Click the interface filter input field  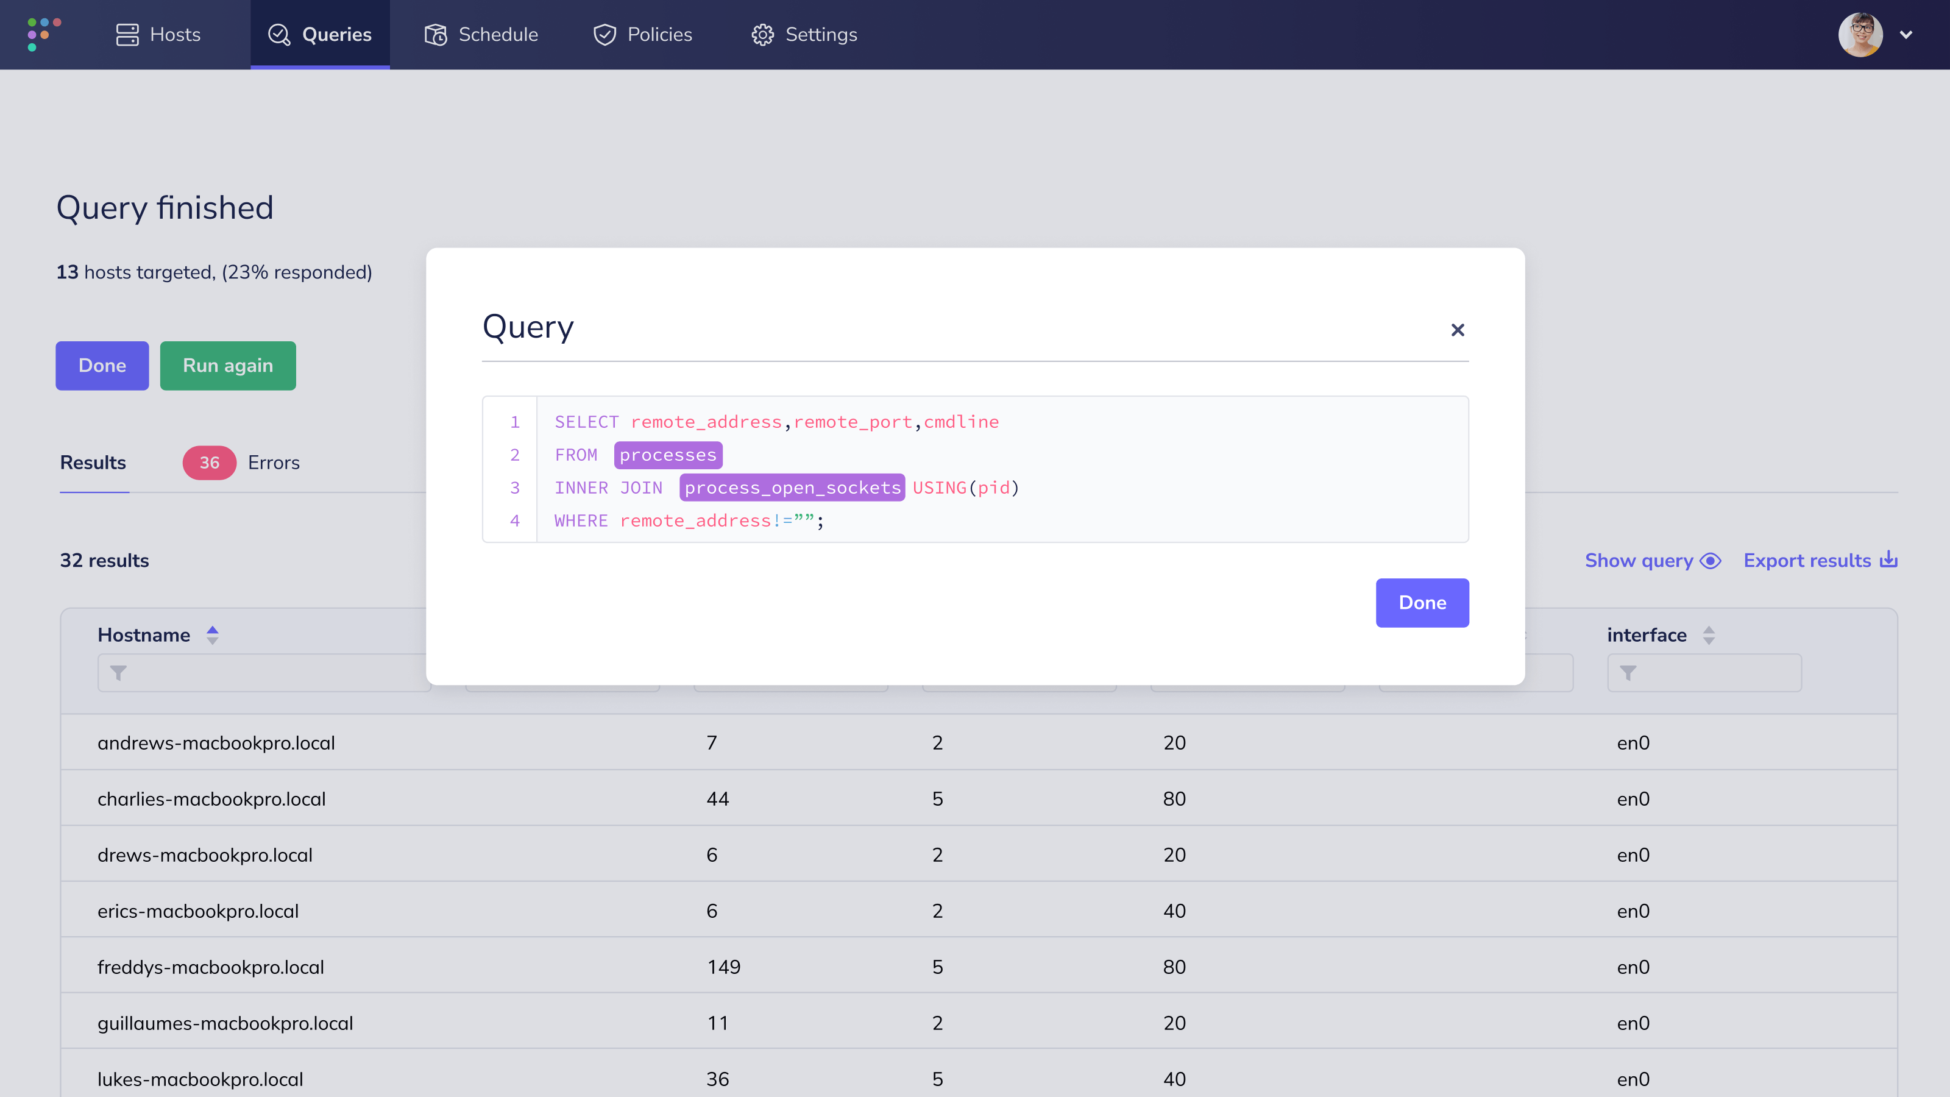1704,673
